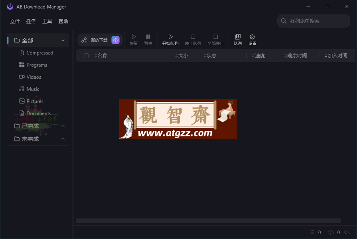
Task: Select the Documents category
Action: coord(38,113)
